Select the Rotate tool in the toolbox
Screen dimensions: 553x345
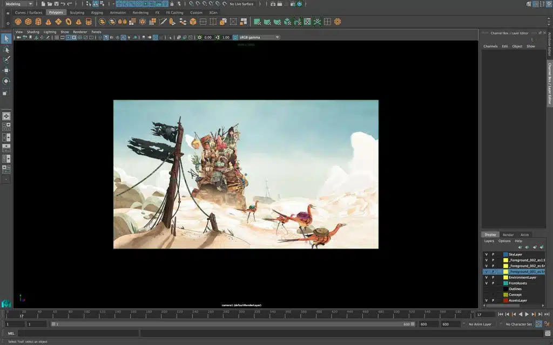[x=6, y=81]
